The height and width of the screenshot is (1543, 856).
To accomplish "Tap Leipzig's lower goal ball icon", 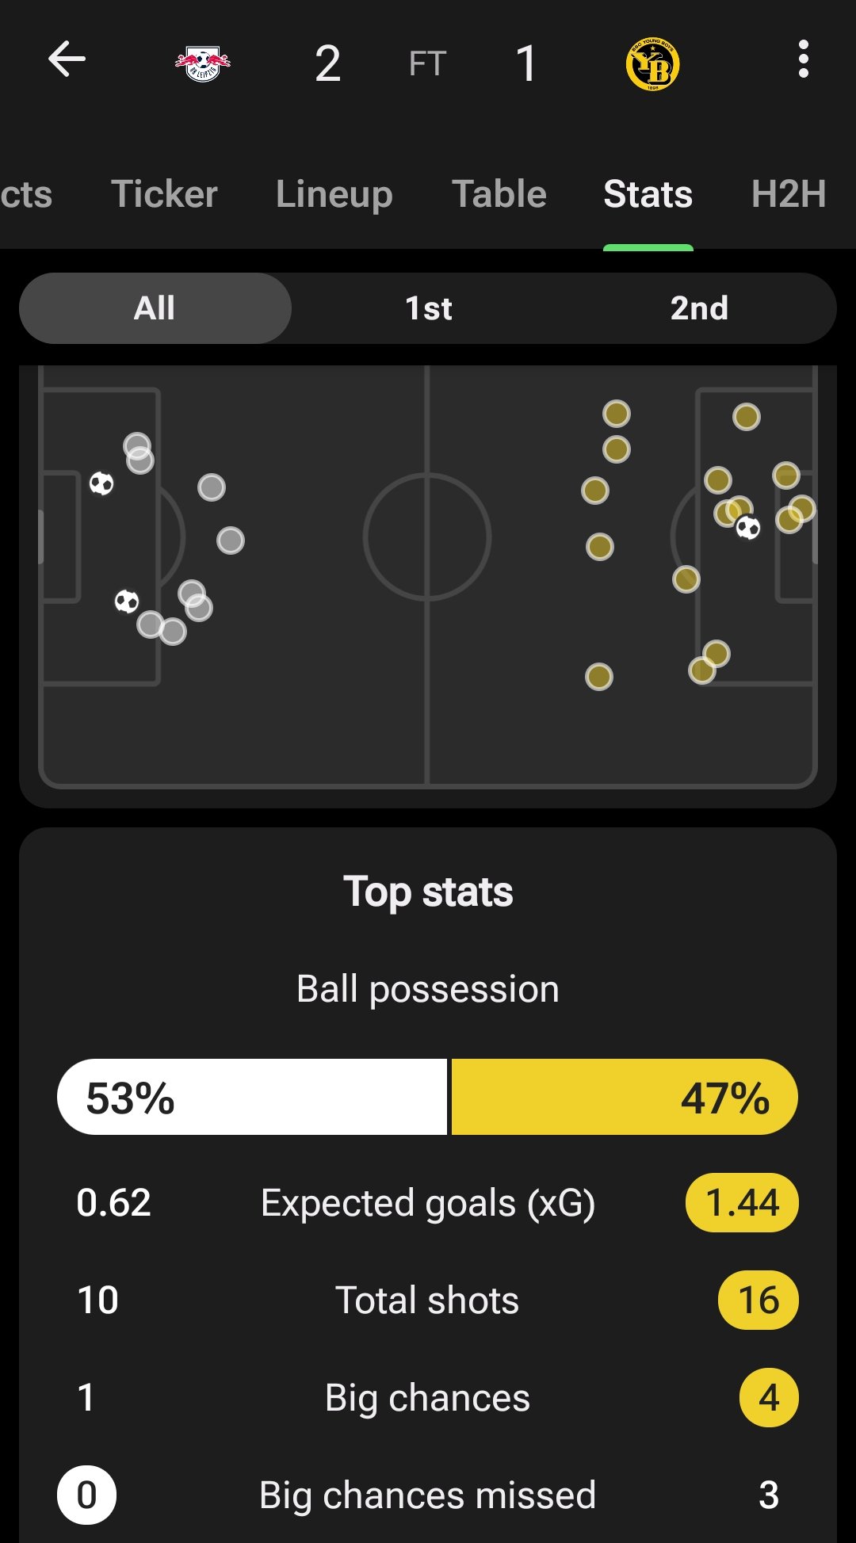I will tap(127, 602).
